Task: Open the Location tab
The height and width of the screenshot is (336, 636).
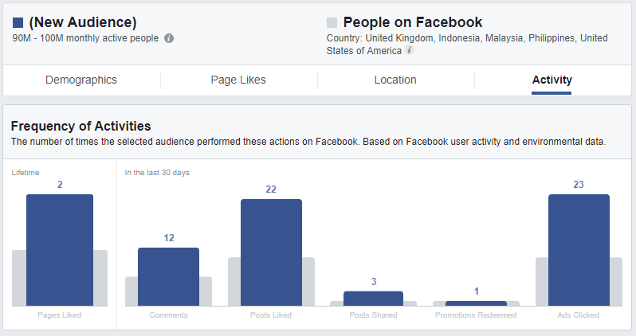Action: pyautogui.click(x=395, y=80)
